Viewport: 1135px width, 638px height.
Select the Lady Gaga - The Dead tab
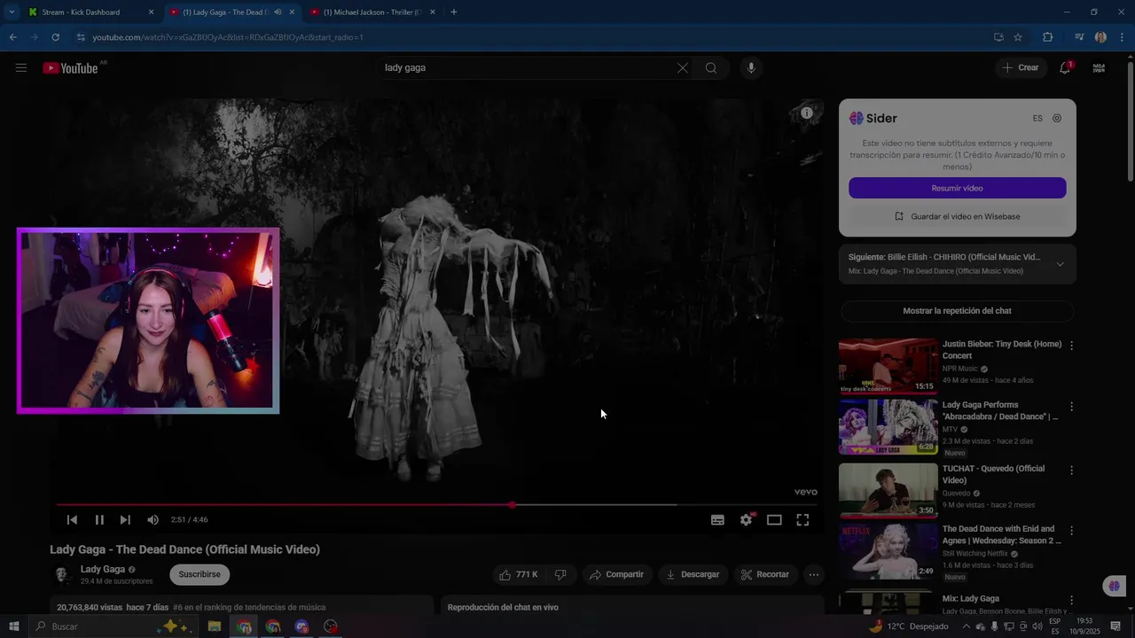tap(232, 12)
